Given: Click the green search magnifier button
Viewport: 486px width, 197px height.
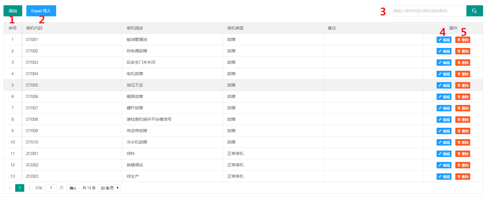Looking at the screenshot, I should coord(474,11).
